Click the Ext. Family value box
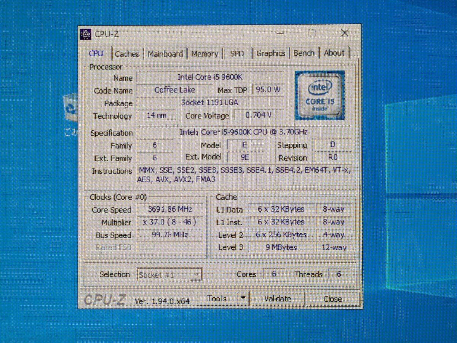This screenshot has height=343, width=457. (x=155, y=157)
